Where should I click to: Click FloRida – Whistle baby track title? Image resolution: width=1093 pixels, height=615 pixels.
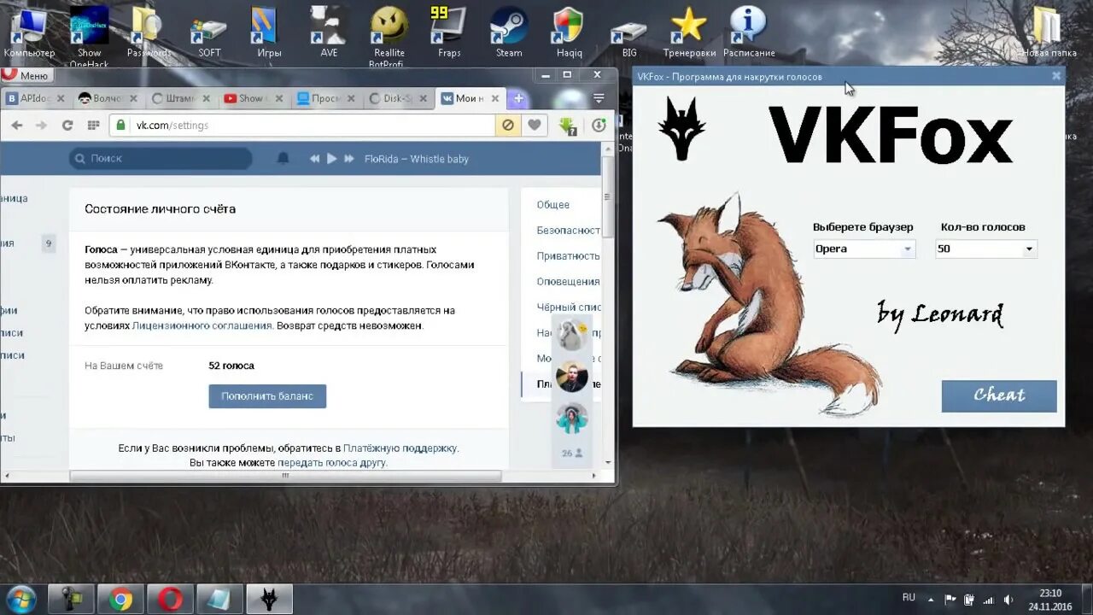click(x=417, y=159)
